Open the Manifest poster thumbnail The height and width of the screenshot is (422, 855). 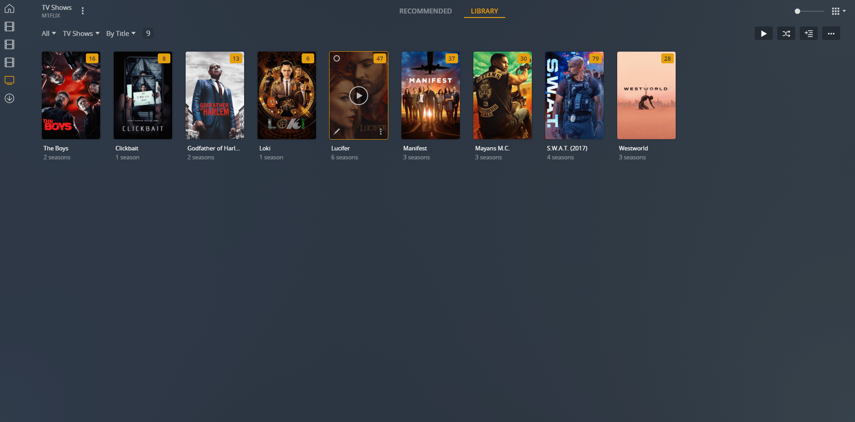click(x=431, y=95)
